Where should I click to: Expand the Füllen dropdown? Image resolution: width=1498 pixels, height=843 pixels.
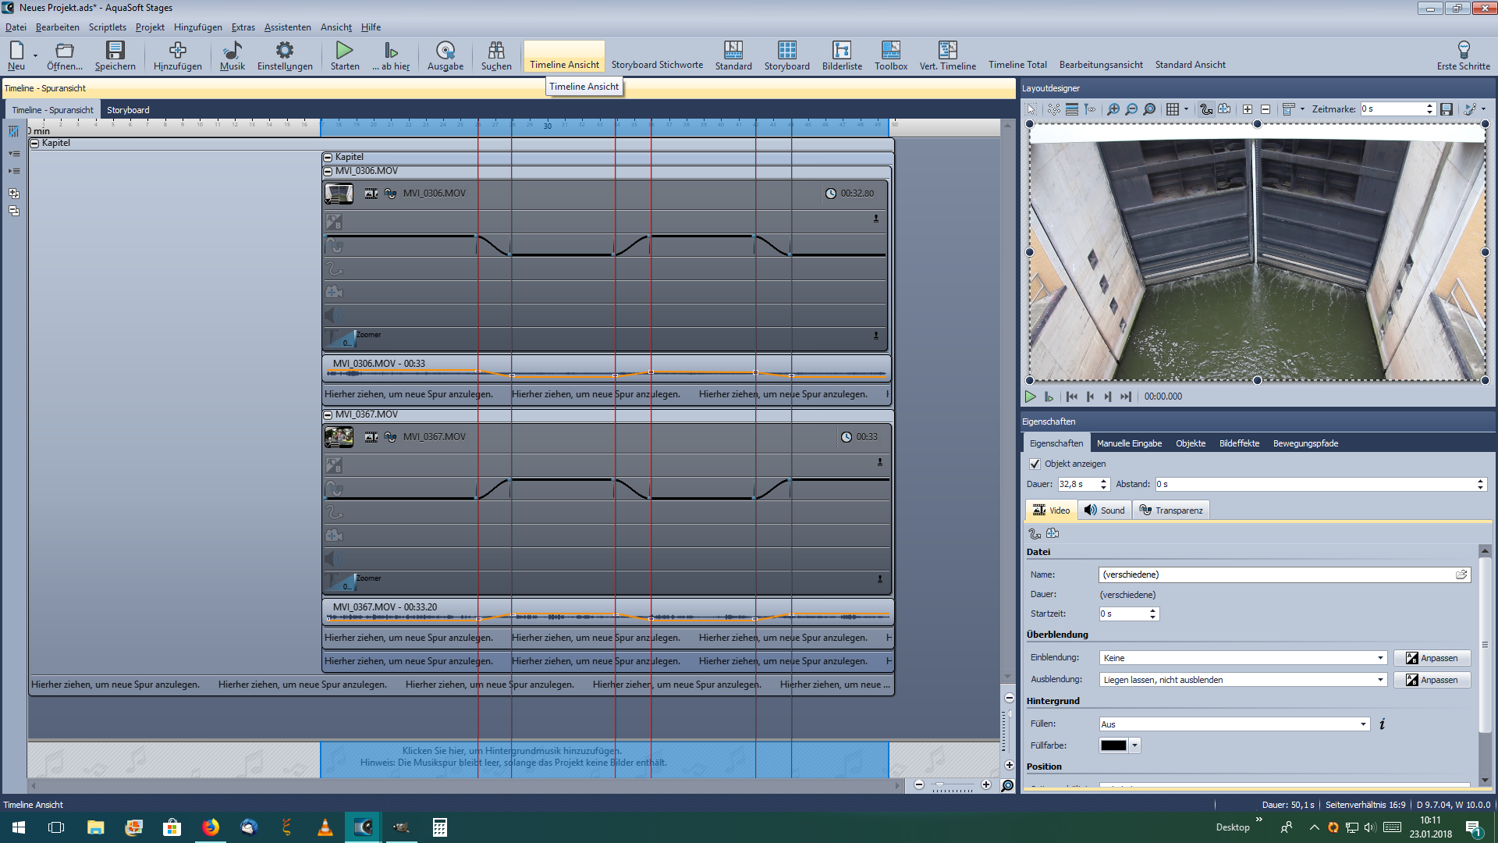1363,724
